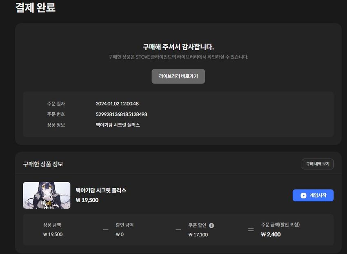Screen dimensions: 347x254
Task: Click the STOVE client library notice text
Action: (x=178, y=57)
